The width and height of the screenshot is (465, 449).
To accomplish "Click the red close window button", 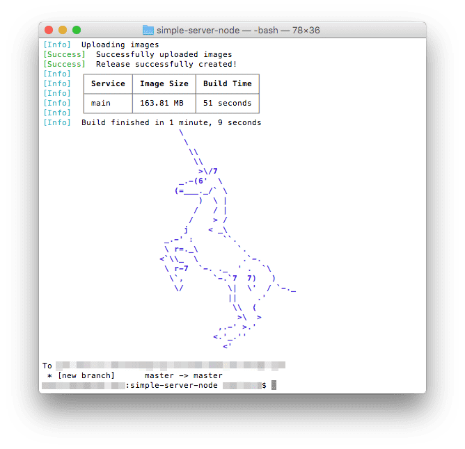I will tap(49, 30).
